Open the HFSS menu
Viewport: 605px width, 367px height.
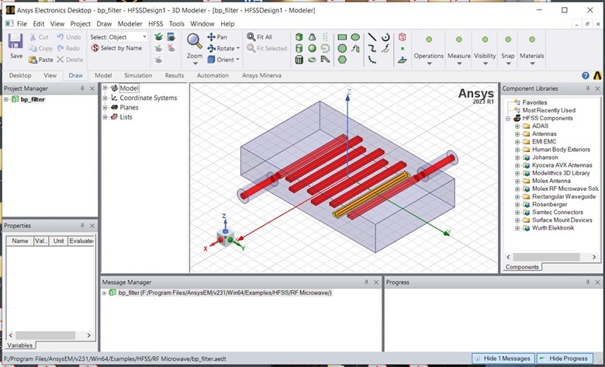pyautogui.click(x=155, y=24)
